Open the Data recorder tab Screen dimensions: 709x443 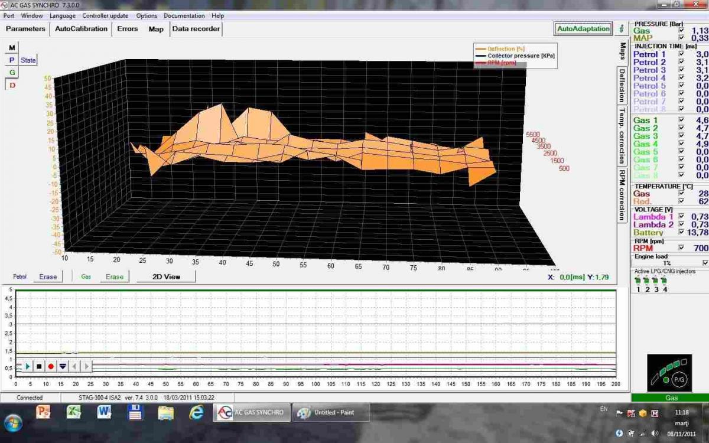(196, 28)
